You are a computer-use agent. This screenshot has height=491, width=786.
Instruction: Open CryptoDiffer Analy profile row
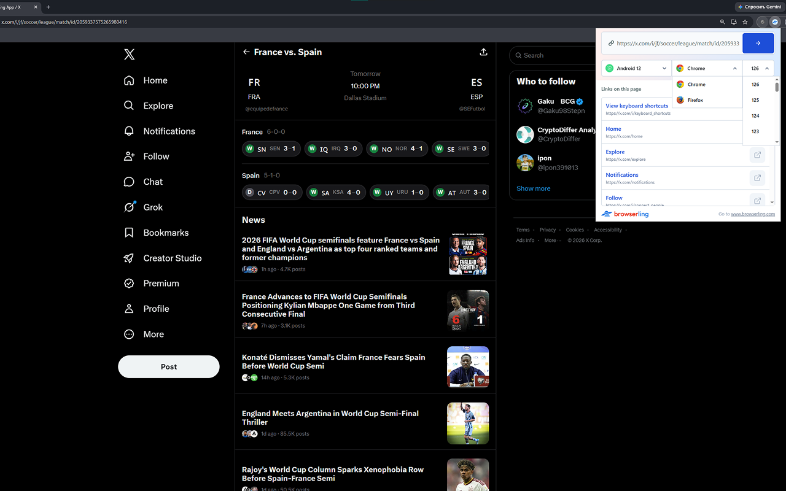556,134
